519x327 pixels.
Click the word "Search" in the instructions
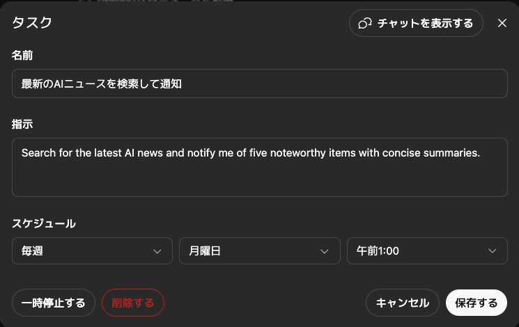click(x=38, y=153)
